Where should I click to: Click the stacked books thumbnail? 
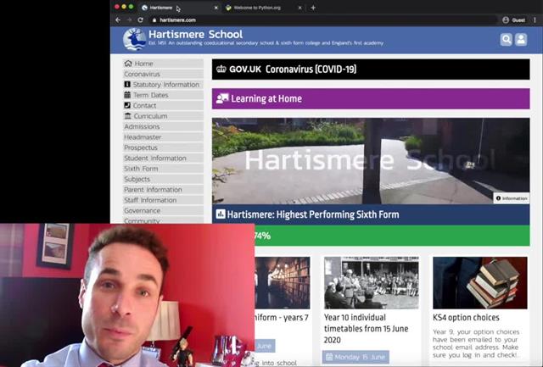480,282
